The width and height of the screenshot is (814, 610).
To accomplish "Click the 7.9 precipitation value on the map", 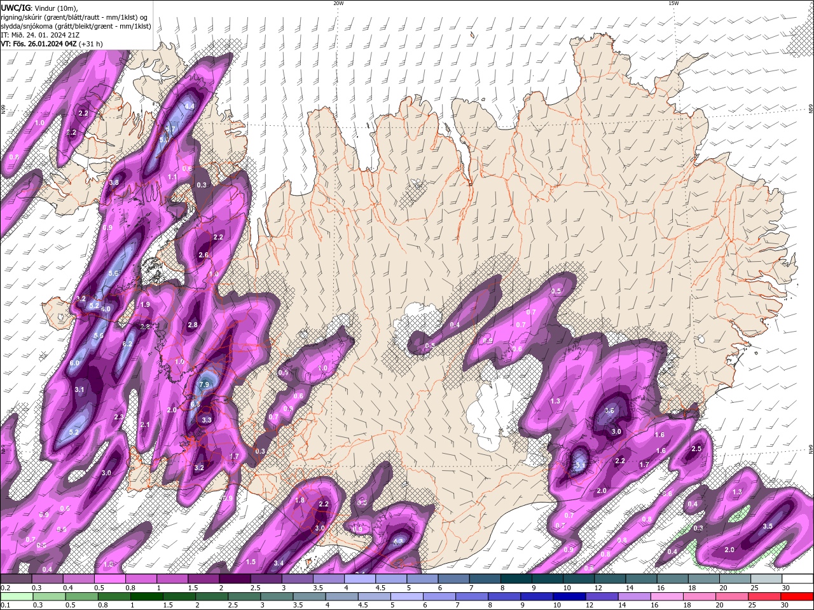I will click(204, 384).
